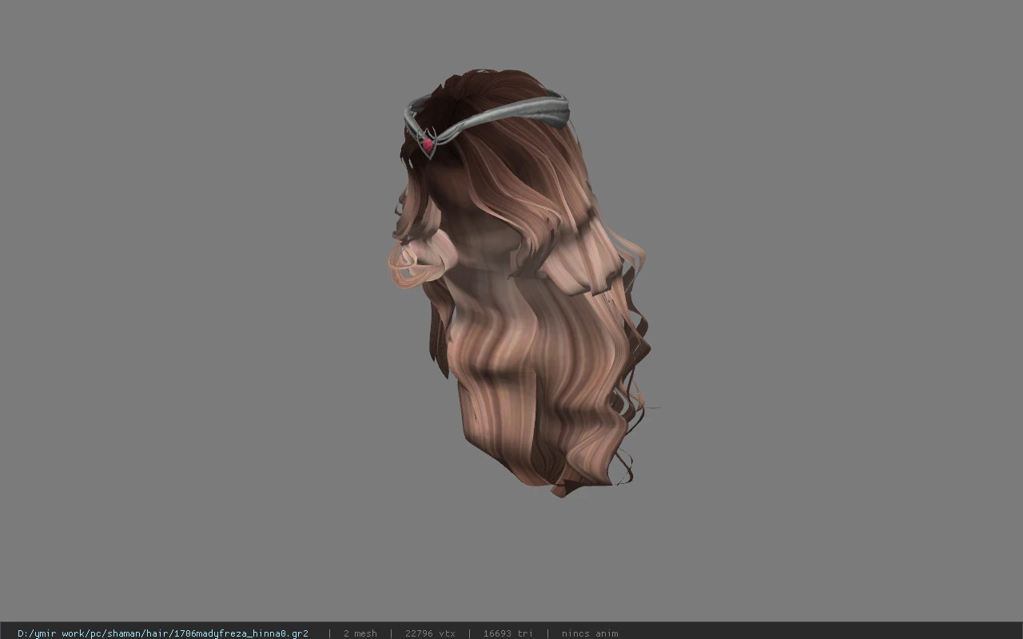
Task: Click the red gem on the tiara
Action: 428,145
